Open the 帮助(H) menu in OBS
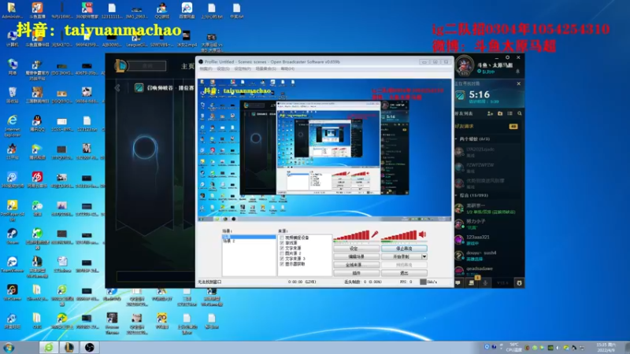 pyautogui.click(x=287, y=68)
